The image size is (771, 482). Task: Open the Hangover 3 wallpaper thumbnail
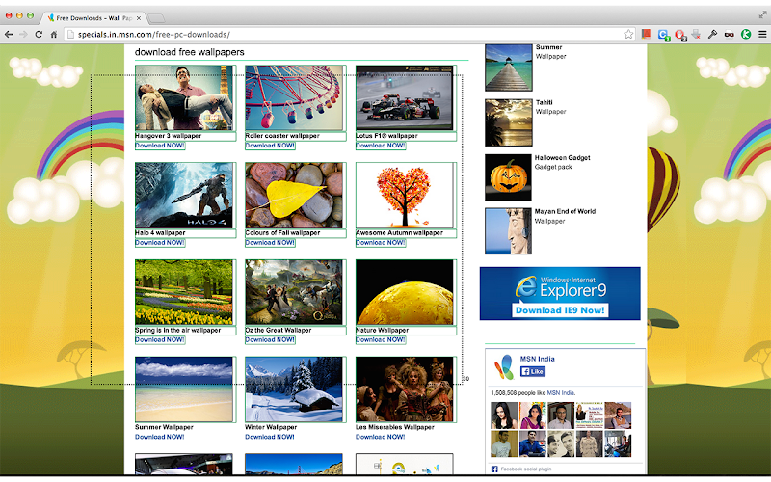pos(184,98)
